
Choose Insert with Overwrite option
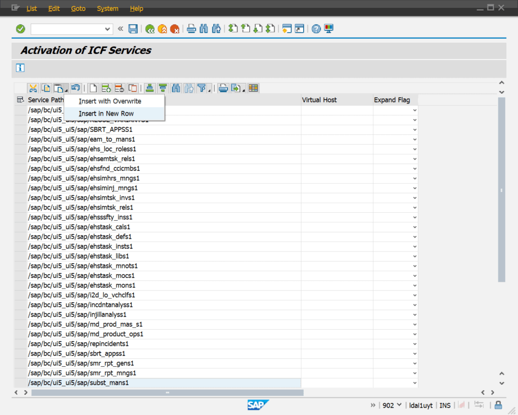coord(114,101)
